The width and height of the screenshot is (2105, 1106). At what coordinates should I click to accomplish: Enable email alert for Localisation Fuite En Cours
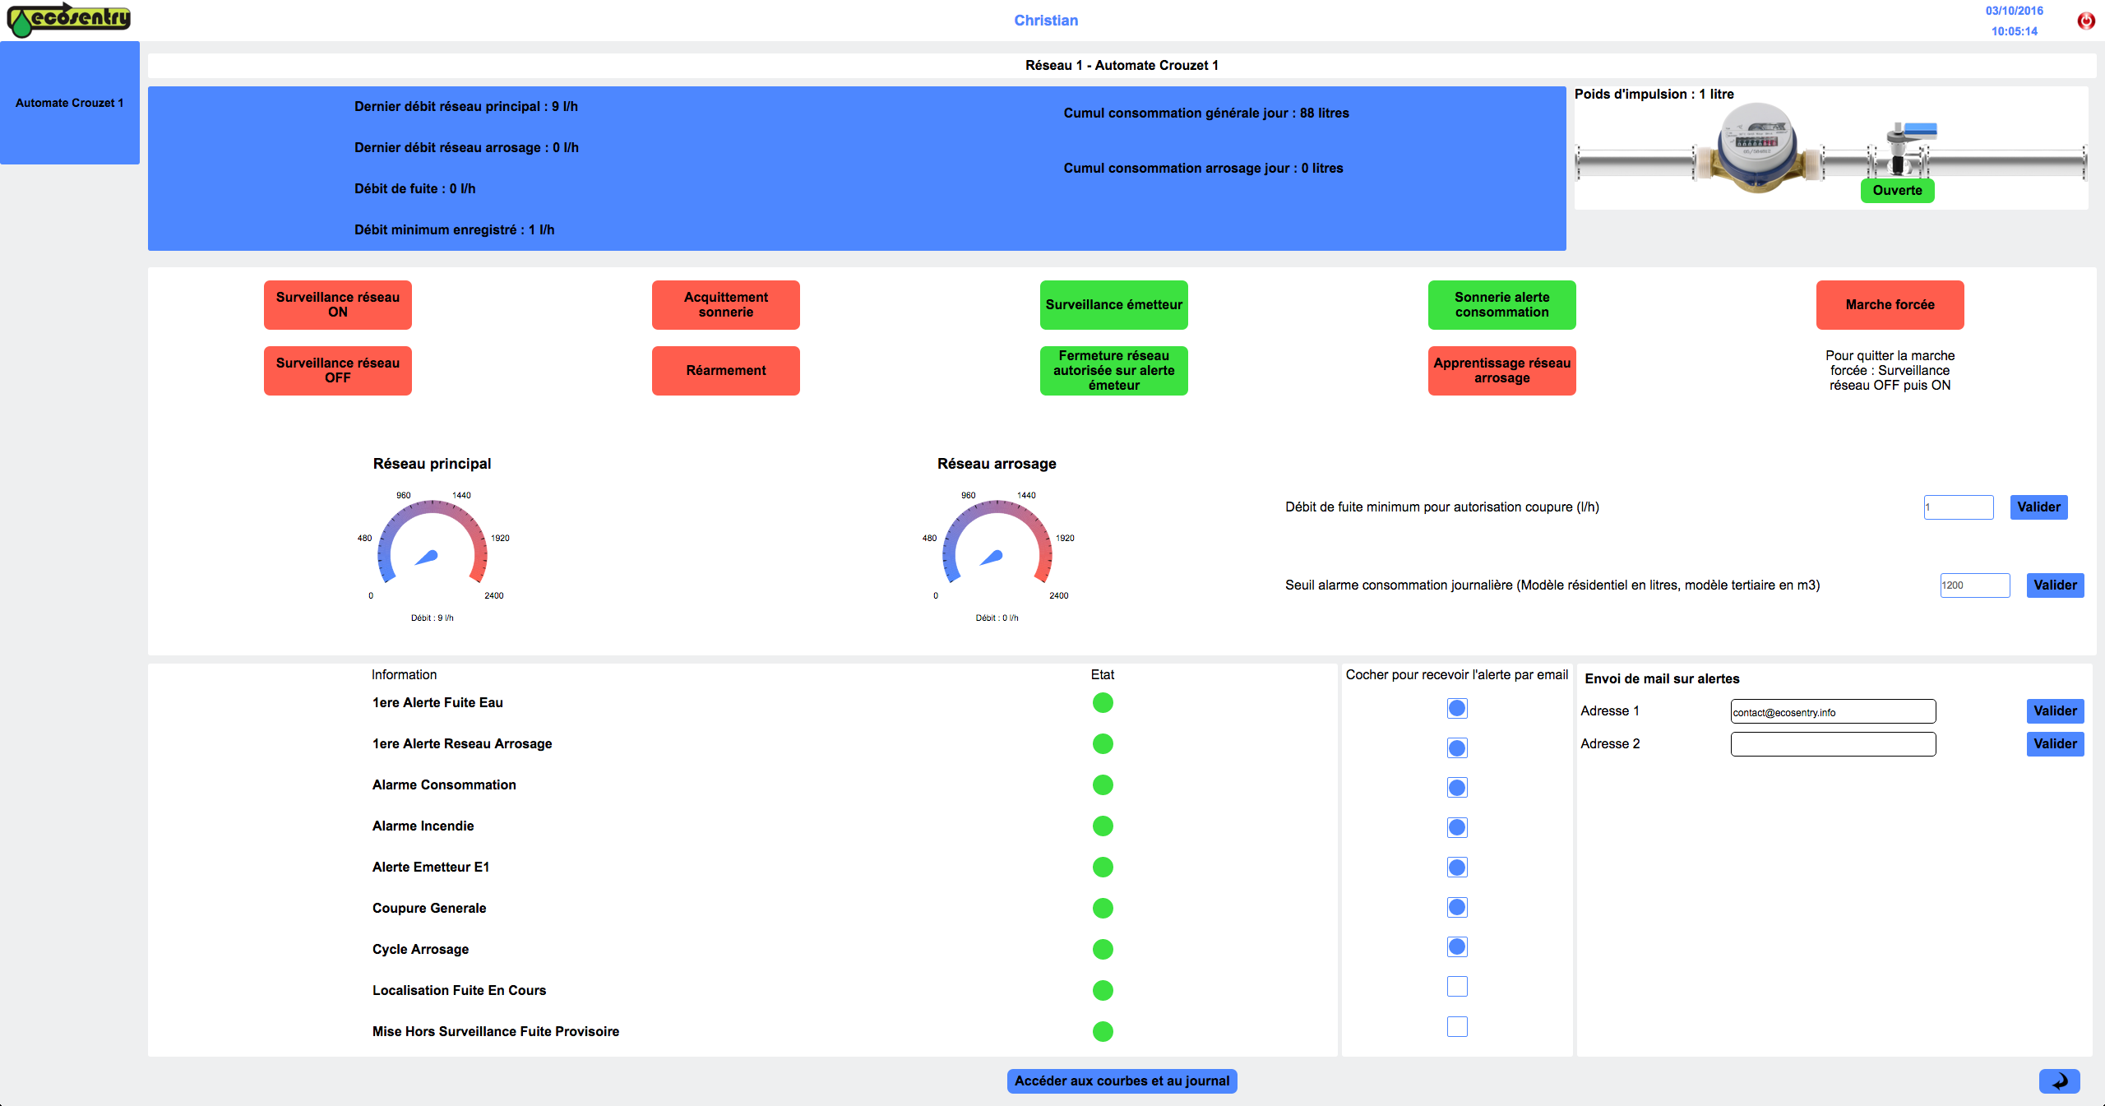[1457, 987]
